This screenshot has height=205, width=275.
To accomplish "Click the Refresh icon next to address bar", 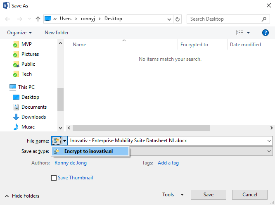I will 178,19.
